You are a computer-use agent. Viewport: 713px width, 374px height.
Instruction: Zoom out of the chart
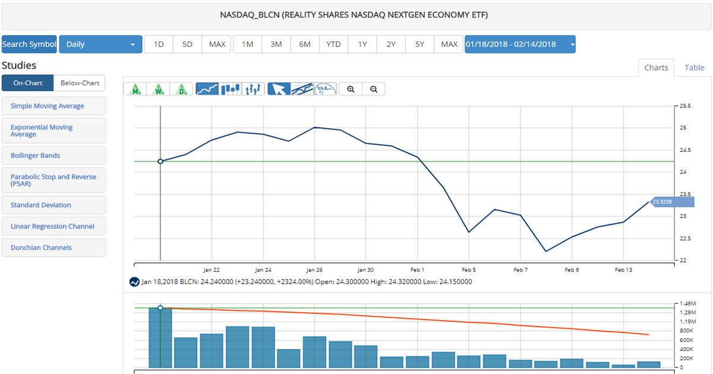374,89
